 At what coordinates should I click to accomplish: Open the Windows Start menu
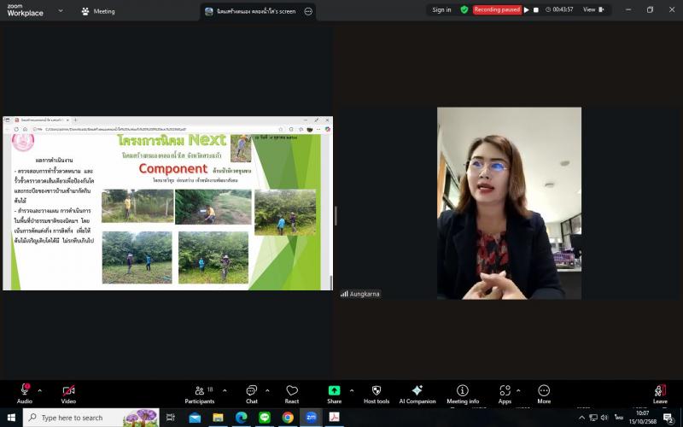[x=11, y=418]
